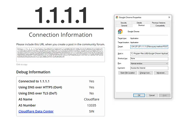
Task: Click the Start in field
Action: [149, 54]
